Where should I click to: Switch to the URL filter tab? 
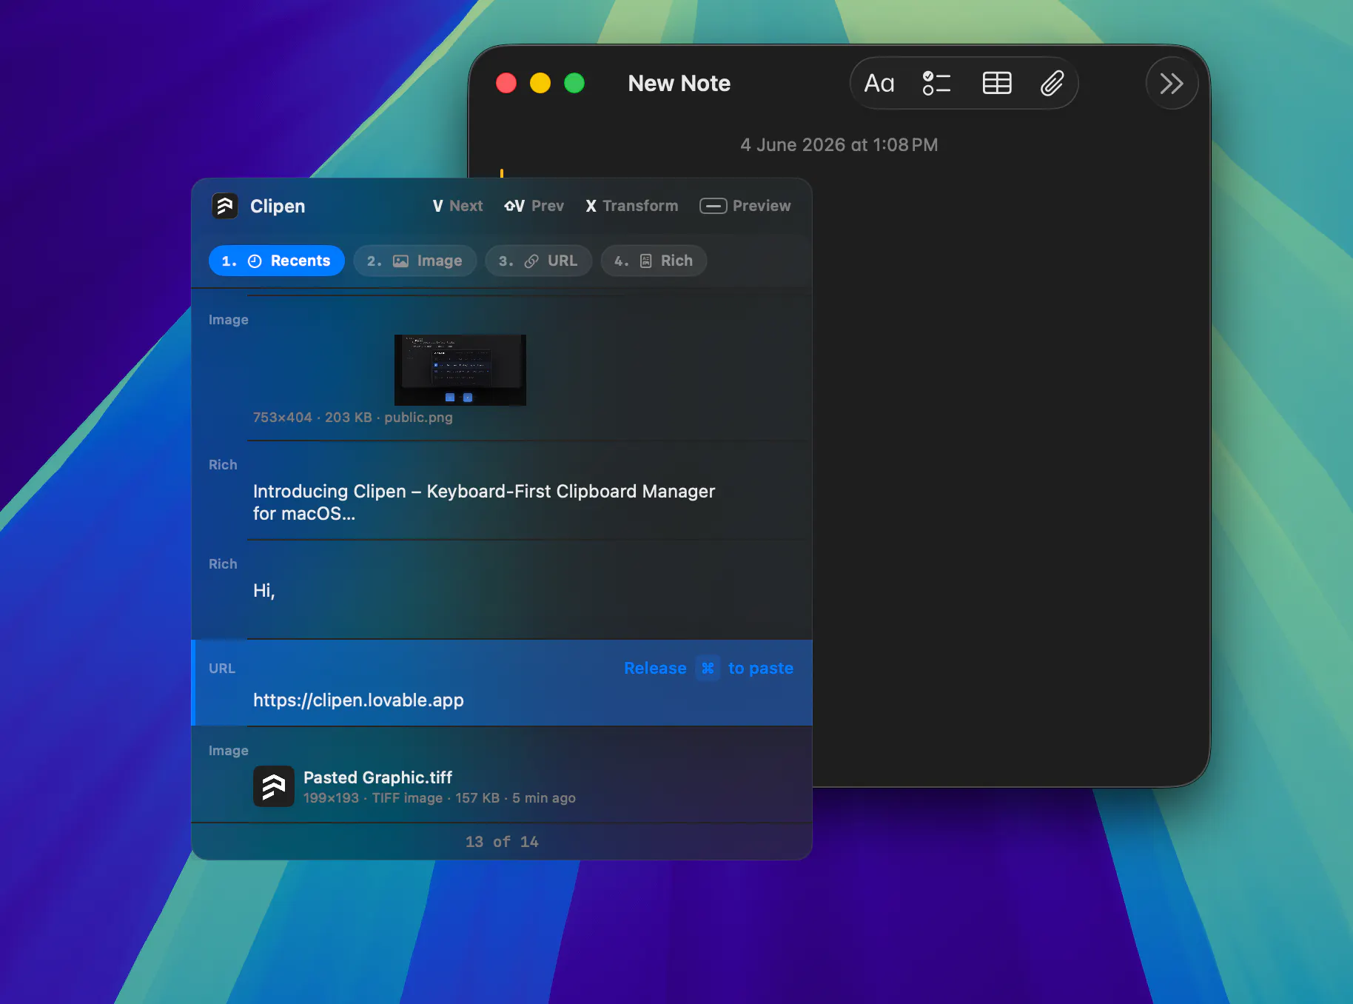[538, 261]
